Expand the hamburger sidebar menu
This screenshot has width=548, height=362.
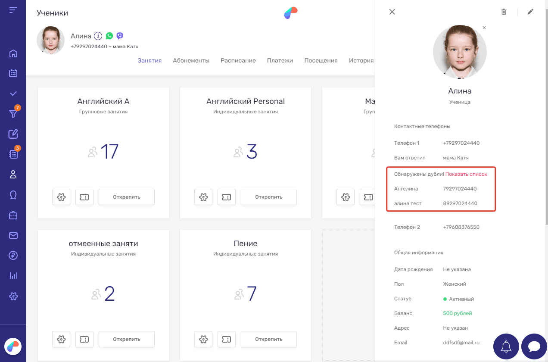[13, 10]
